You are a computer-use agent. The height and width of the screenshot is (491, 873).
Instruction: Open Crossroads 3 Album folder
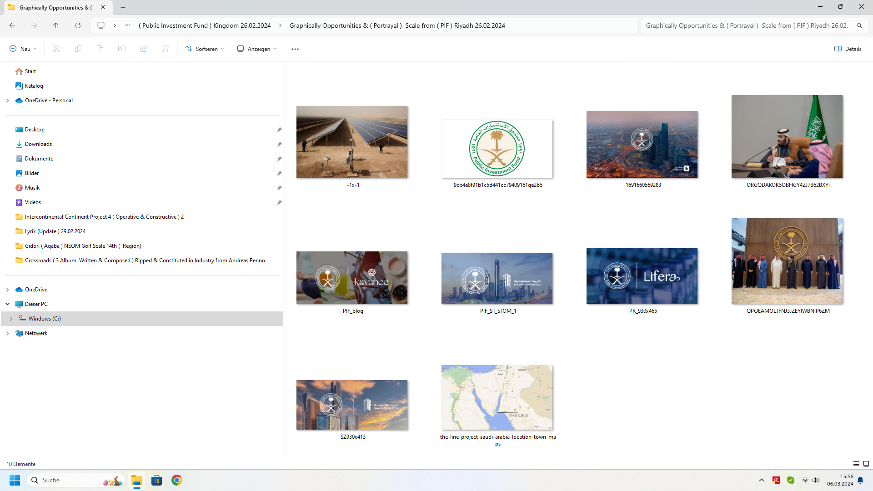click(x=145, y=261)
